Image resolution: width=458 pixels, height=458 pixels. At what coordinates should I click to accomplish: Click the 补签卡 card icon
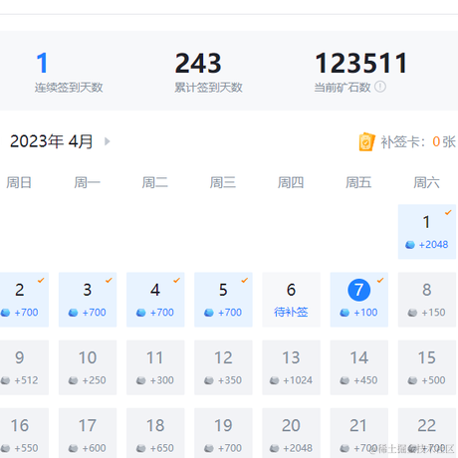pos(366,141)
